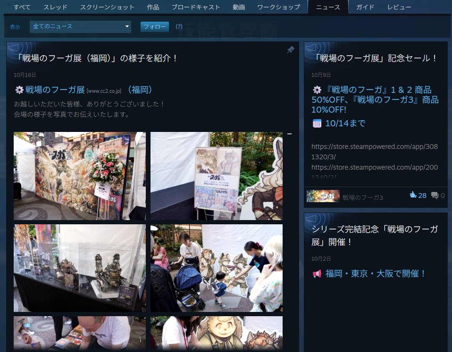Open the store.steampowered.com/app/200 link

pyautogui.click(x=375, y=172)
